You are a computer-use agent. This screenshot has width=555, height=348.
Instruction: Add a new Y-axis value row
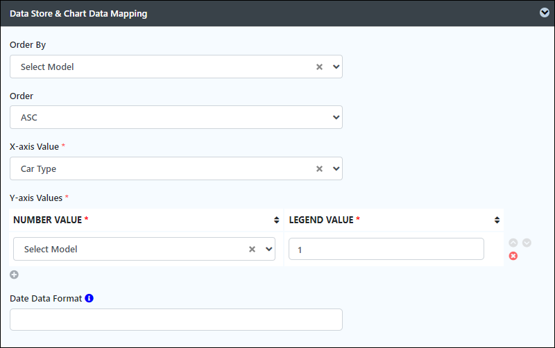coord(14,275)
